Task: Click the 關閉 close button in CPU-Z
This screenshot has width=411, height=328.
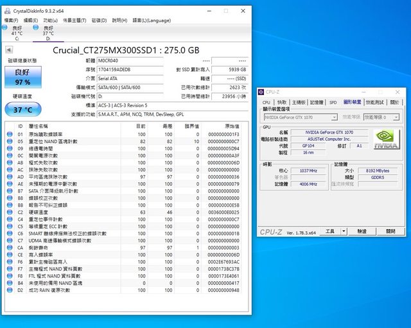Action: 389,231
